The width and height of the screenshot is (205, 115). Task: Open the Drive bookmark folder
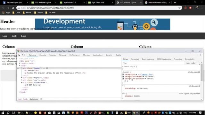[16, 12]
